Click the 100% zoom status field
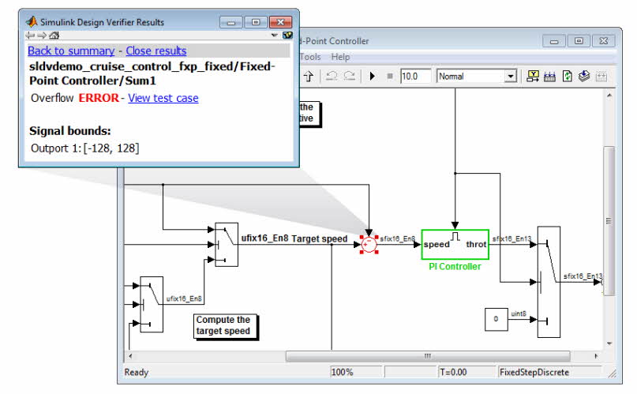The width and height of the screenshot is (637, 394). coord(356,372)
